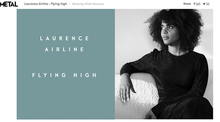Click the Facebook share count [17]
220x122 pixels.
(198, 4)
